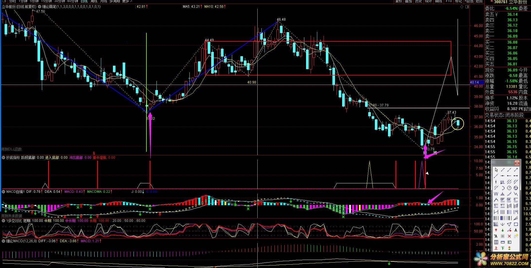Place a red up arrow marker
The image size is (531, 268).
[x=496, y=230]
